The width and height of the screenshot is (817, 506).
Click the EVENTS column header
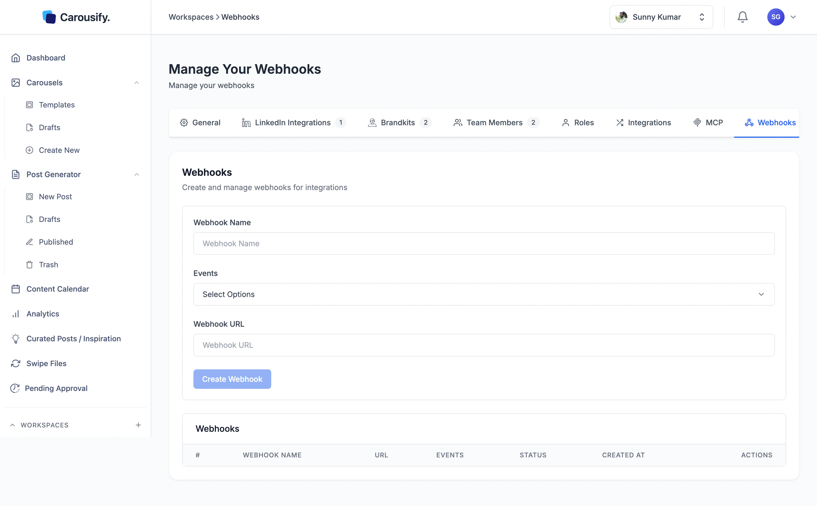coord(450,455)
